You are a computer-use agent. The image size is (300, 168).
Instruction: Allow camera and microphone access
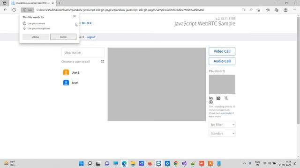[x=36, y=37]
